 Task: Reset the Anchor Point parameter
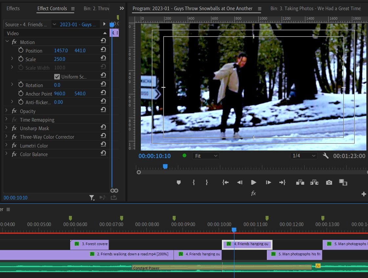pos(103,93)
